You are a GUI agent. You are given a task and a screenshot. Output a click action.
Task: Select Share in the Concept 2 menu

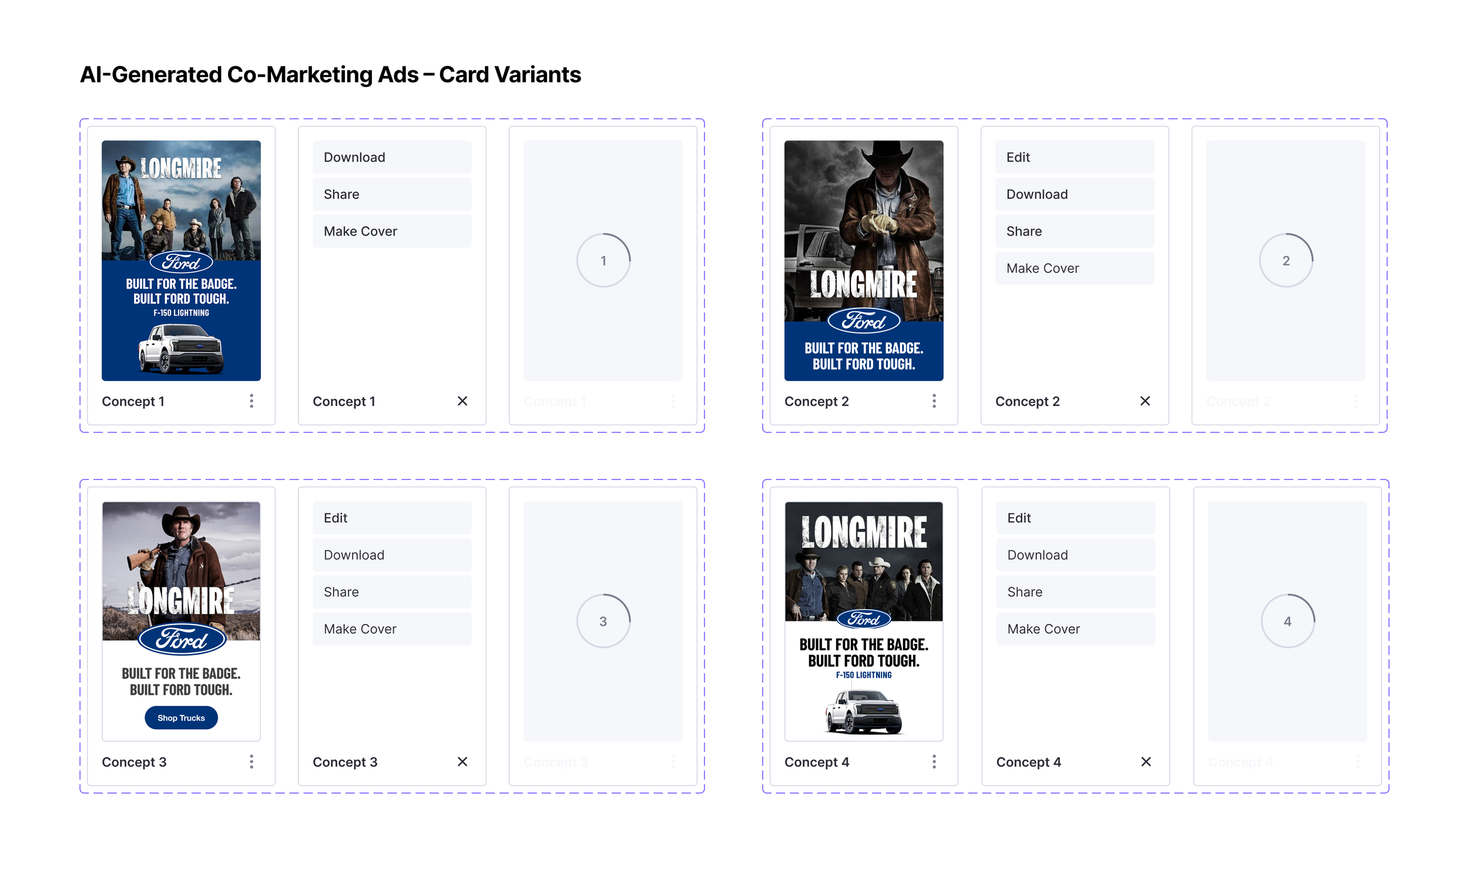pyautogui.click(x=1074, y=231)
